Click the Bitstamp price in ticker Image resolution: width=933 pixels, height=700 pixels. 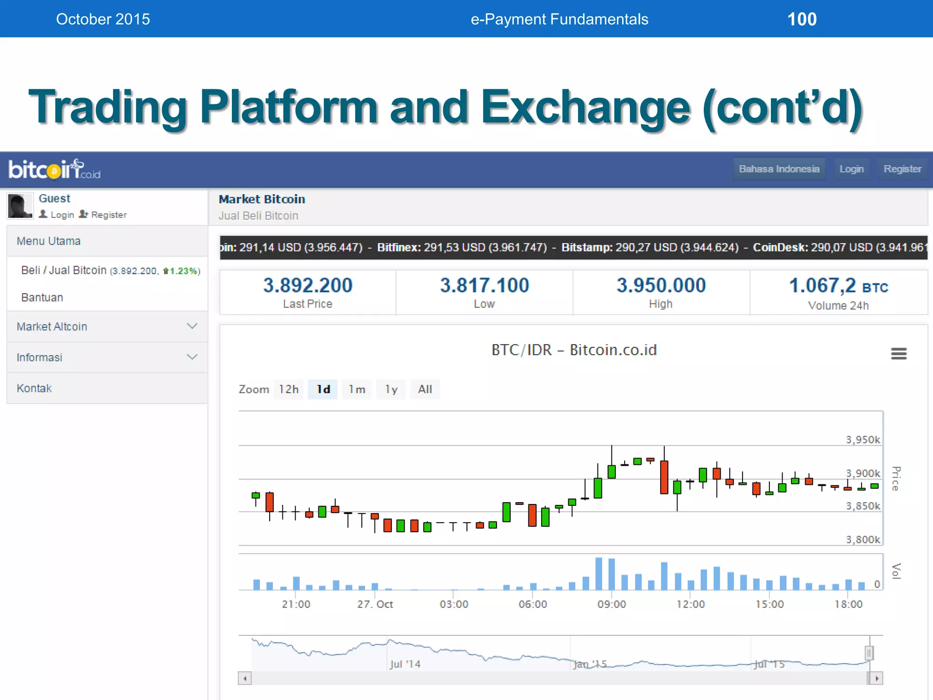tap(650, 247)
